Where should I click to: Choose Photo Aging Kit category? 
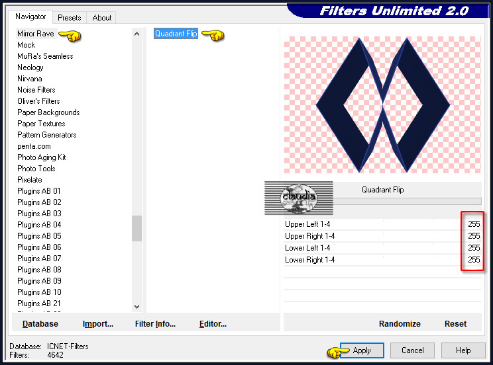tap(42, 157)
